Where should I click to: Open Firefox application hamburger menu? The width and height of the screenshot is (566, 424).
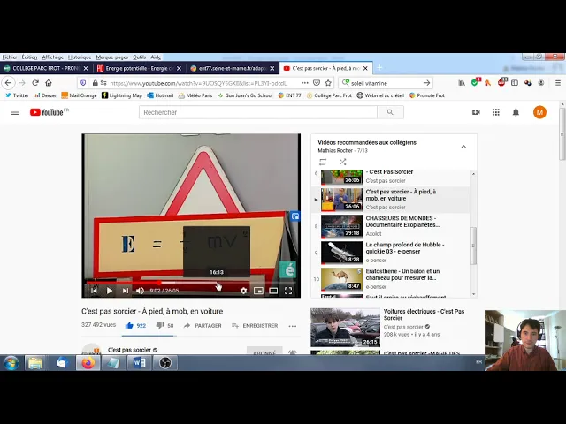[558, 83]
